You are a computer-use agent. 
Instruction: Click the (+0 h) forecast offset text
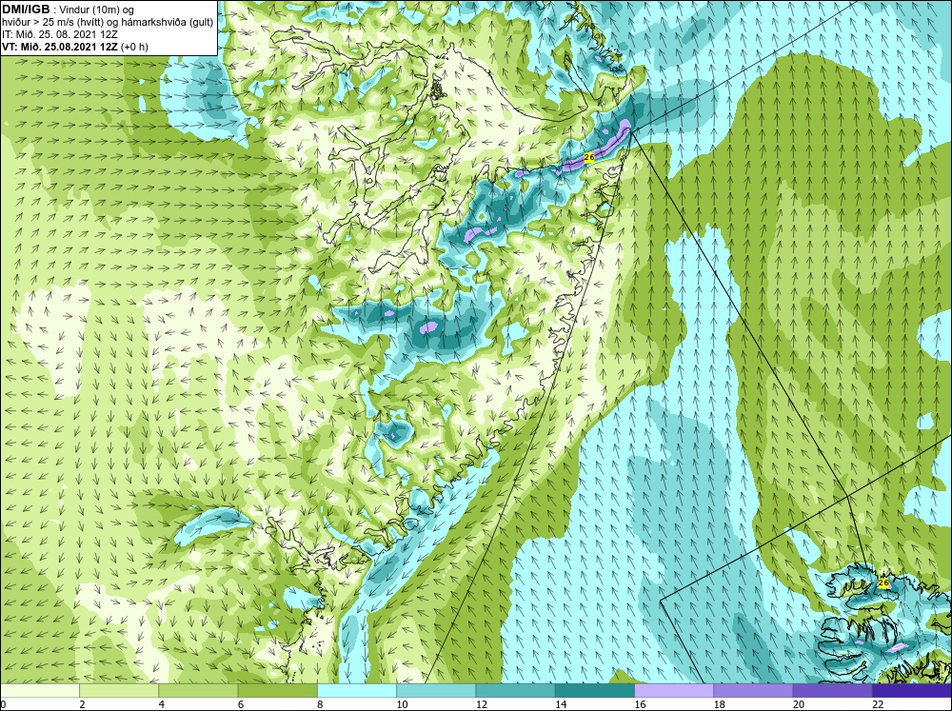point(134,47)
